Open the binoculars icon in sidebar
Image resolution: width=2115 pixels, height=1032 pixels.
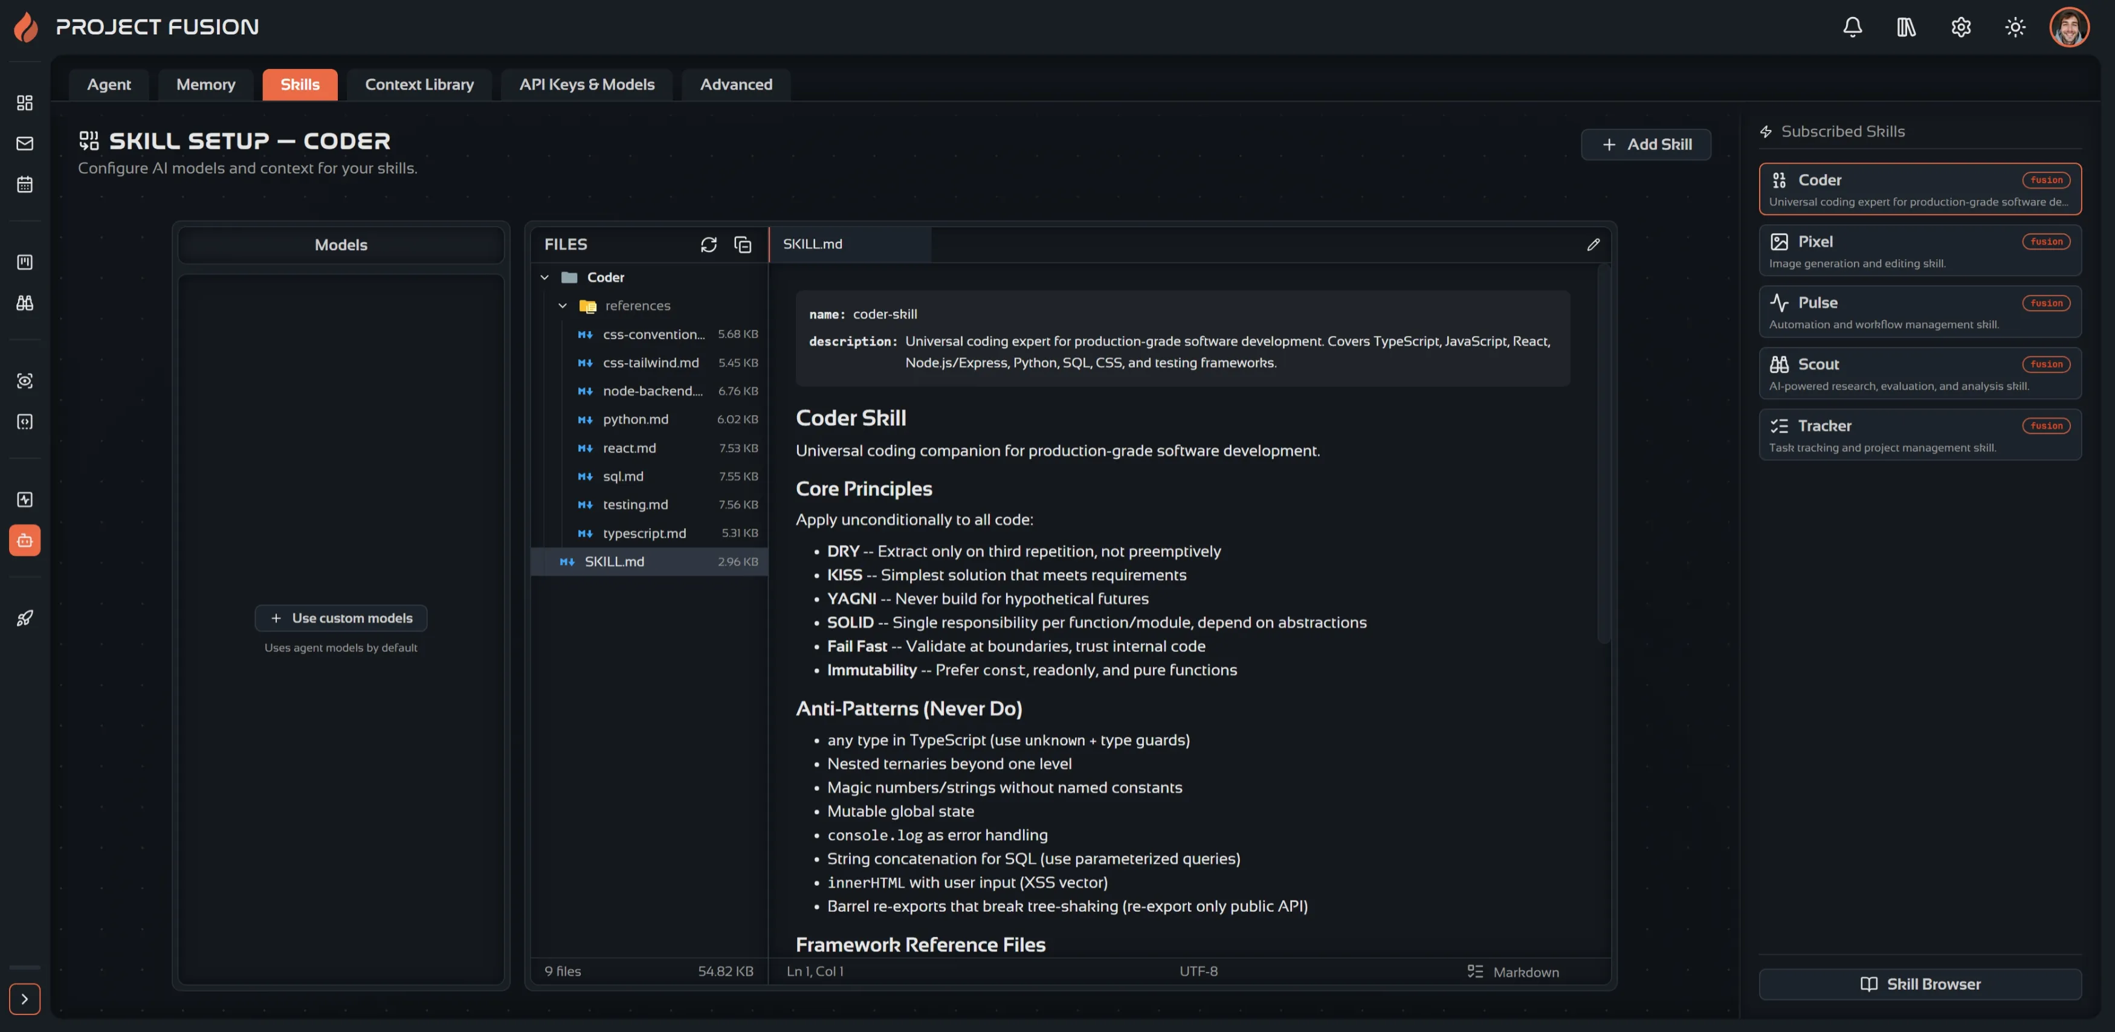(x=25, y=303)
